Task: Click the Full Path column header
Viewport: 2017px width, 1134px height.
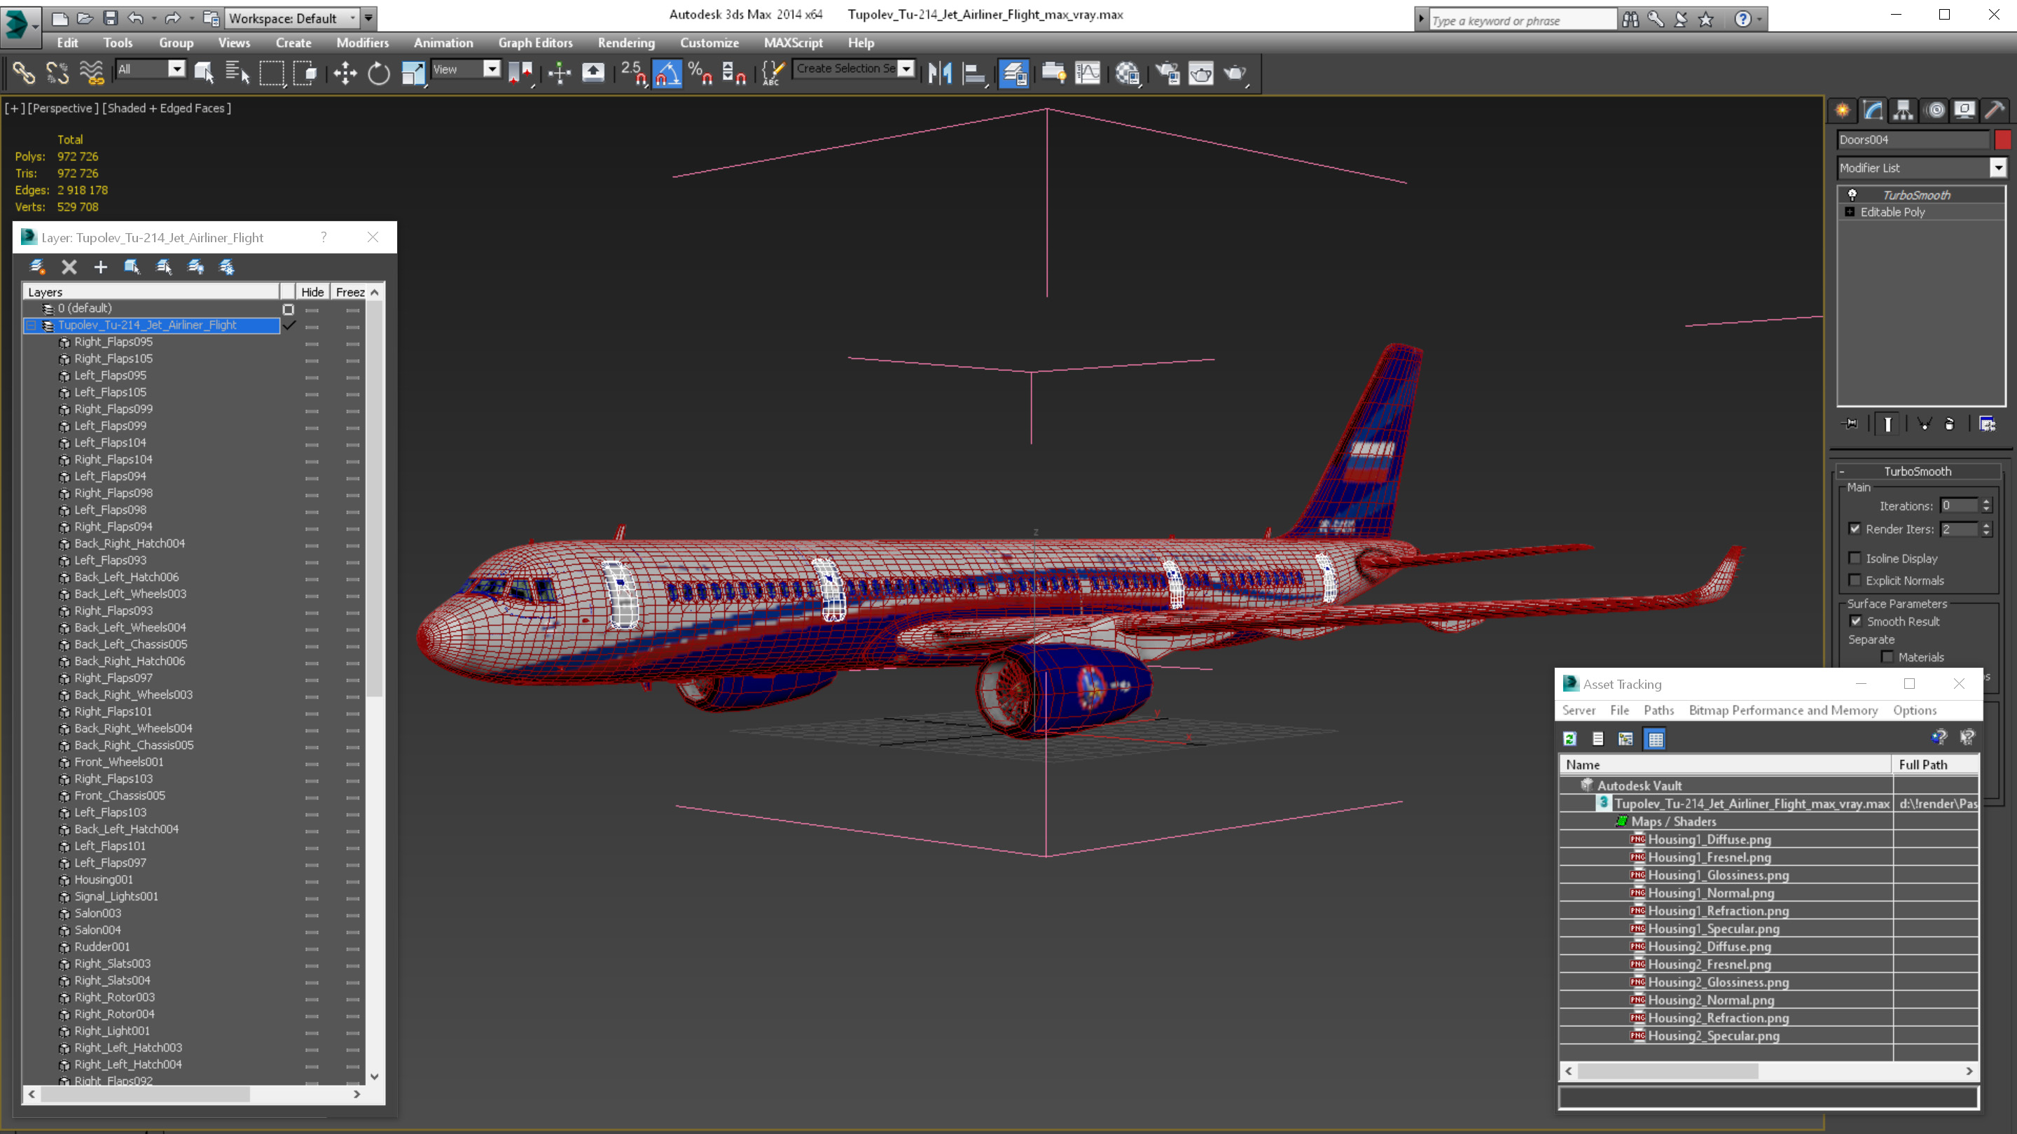Action: (1935, 764)
